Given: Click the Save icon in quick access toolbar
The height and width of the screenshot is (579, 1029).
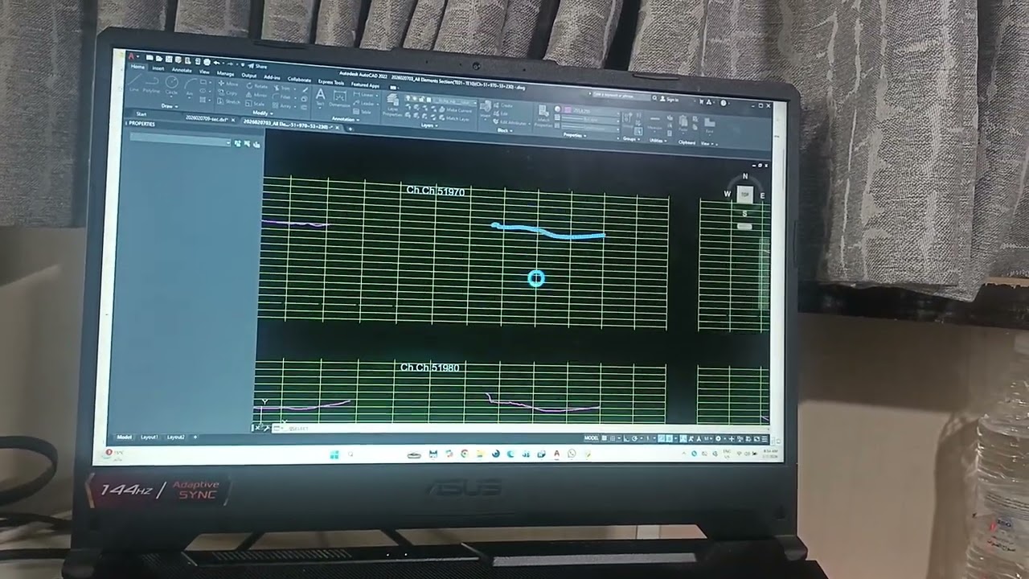Looking at the screenshot, I should click(167, 60).
